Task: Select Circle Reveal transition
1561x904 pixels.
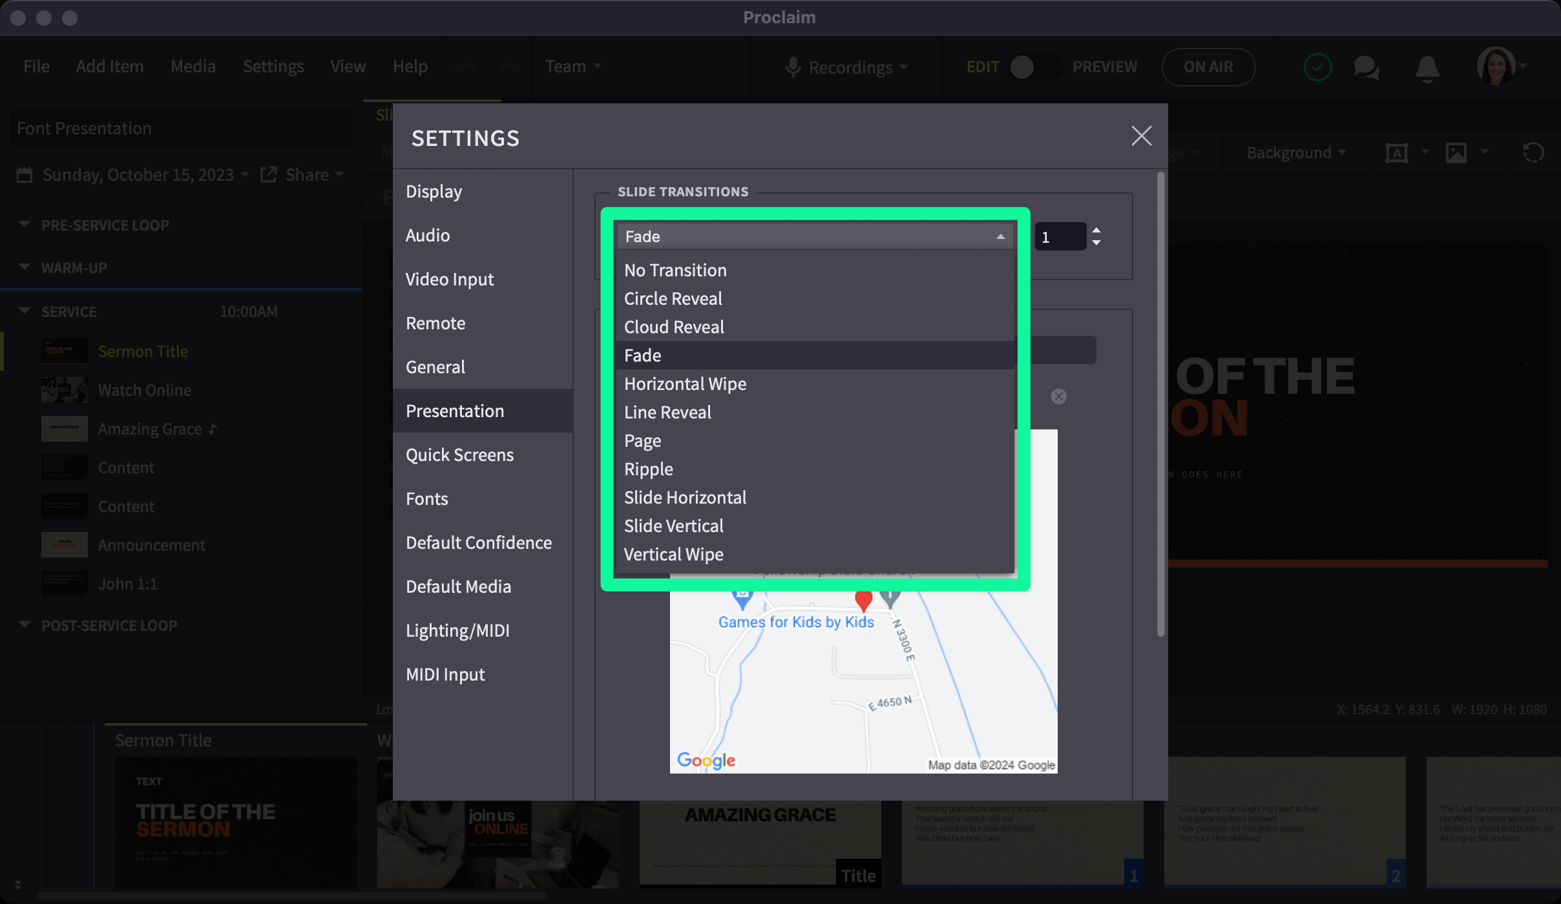Action: point(815,298)
